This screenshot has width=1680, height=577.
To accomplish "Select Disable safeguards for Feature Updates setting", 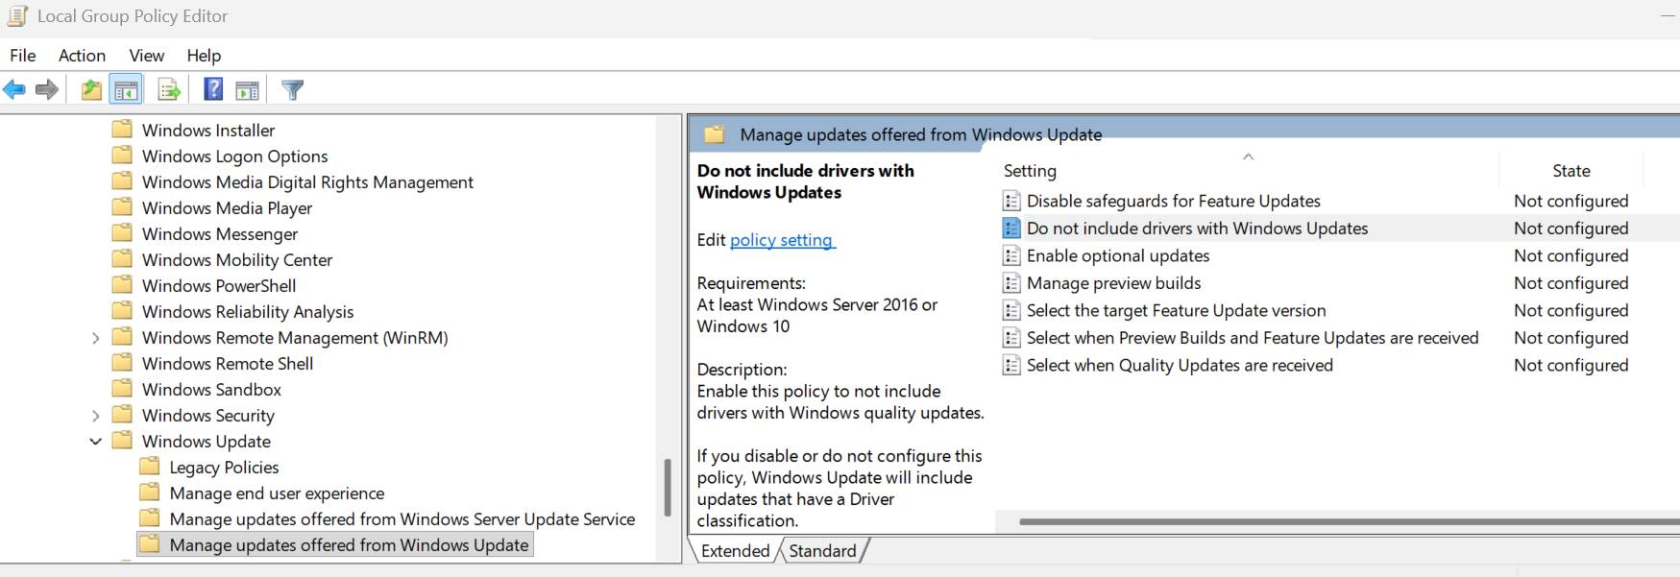I will point(1173,201).
